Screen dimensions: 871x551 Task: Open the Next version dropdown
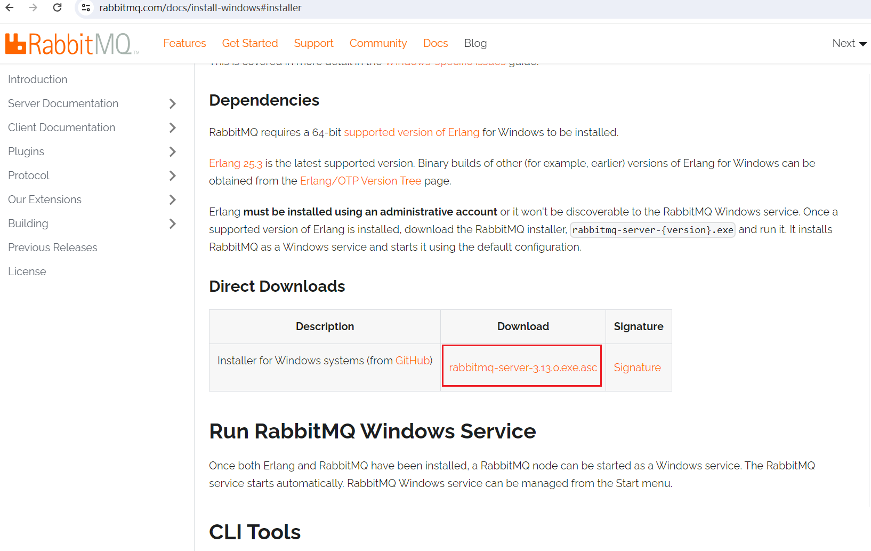(849, 43)
